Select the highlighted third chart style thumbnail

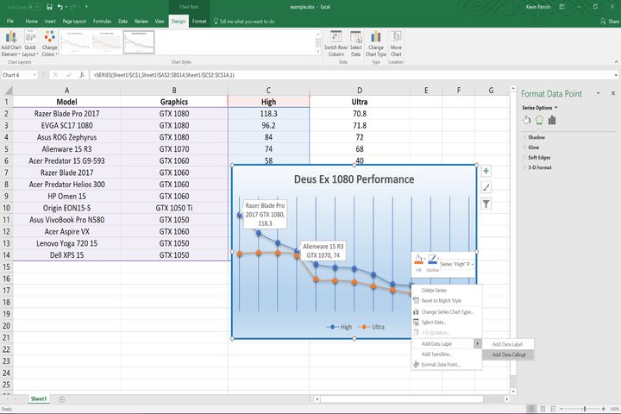pos(139,42)
